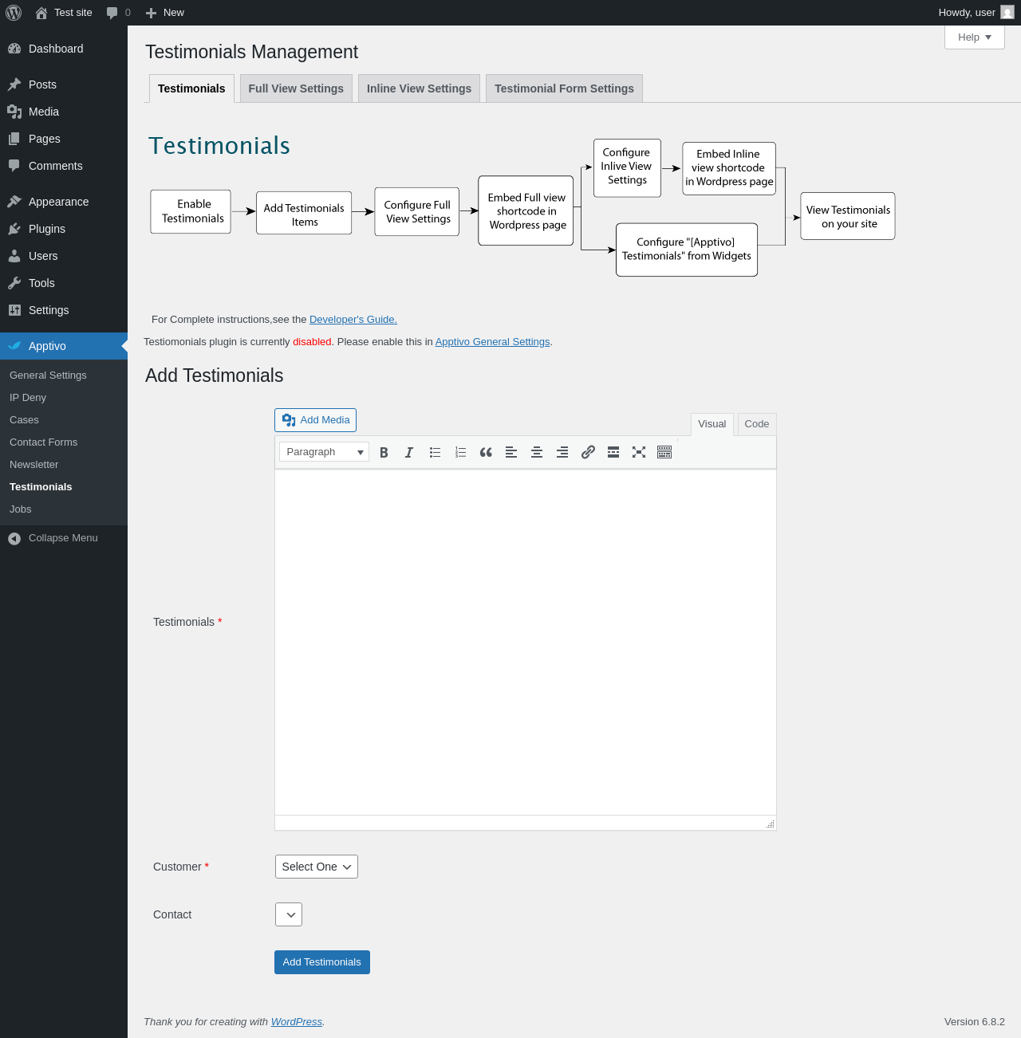Image resolution: width=1021 pixels, height=1038 pixels.
Task: Switch to Full View Settings tab
Action: [296, 88]
